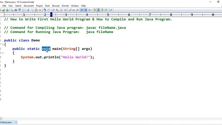Viewport: 222px width, 125px height.
Task: Open the Edit menu
Action: (4, 6)
